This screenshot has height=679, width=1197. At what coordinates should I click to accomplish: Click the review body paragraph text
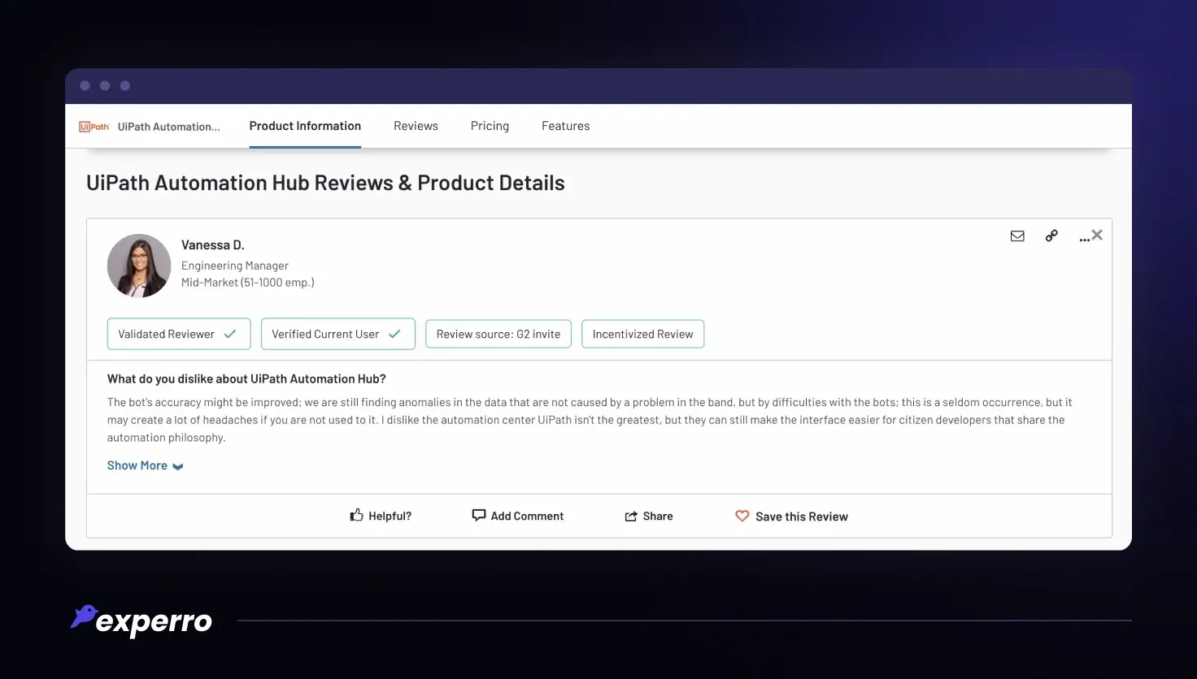[x=590, y=420]
